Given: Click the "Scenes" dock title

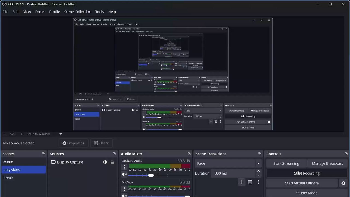Looking at the screenshot, I should pos(8,154).
